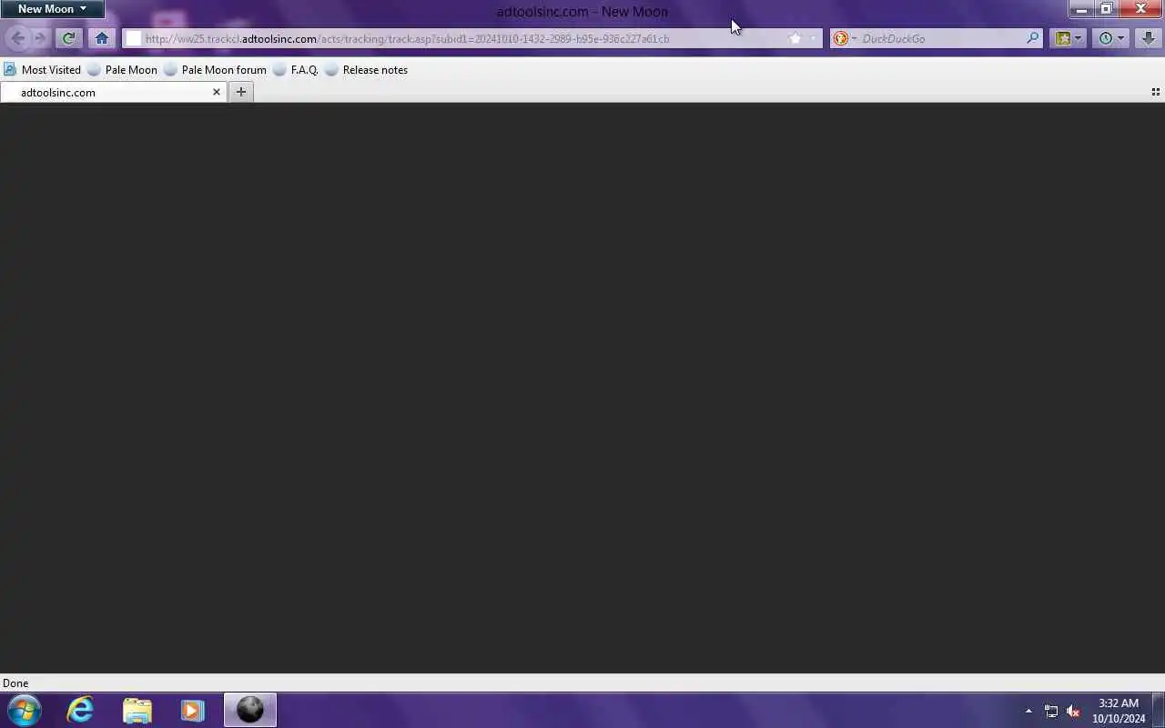Open the home page

click(102, 38)
